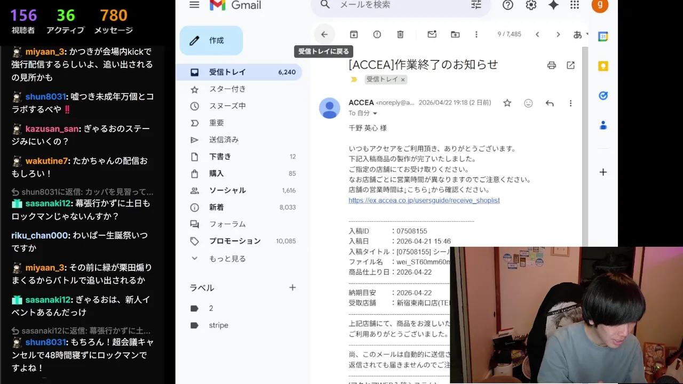The image size is (683, 384).
Task: Get add-ons plus icon
Action: point(603,172)
